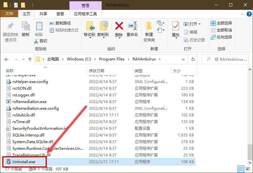Switch to large icons view in status bar

coord(248,169)
